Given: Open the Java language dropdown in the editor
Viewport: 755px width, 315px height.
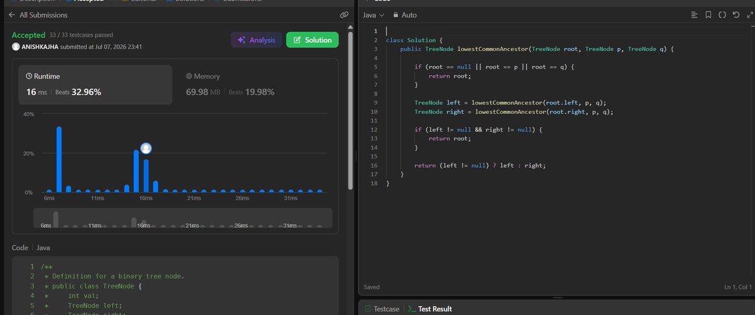Looking at the screenshot, I should click(x=373, y=14).
